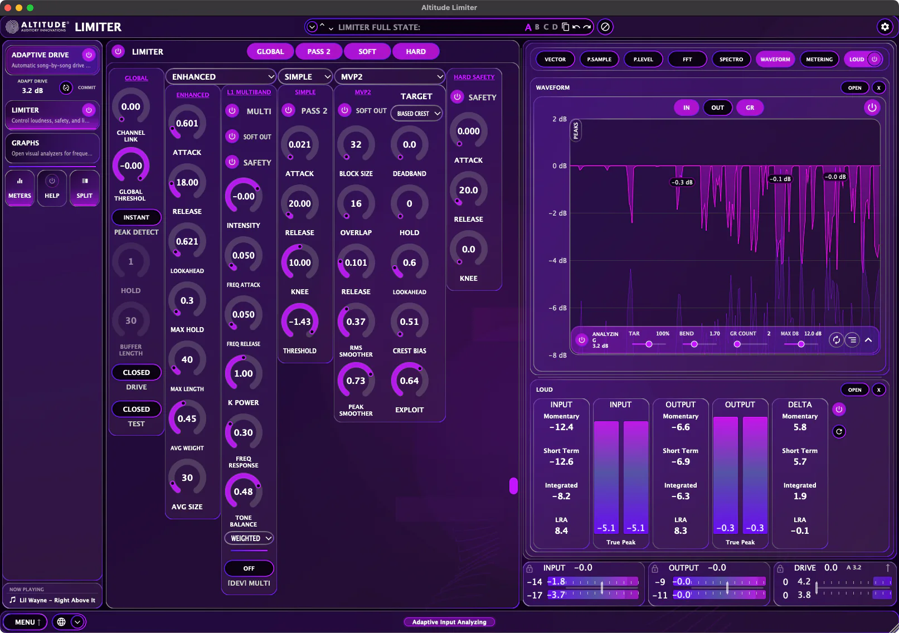Screen dimensions: 899x633
Task: Collapse the waveform analyzer bar with the chevron
Action: point(868,340)
